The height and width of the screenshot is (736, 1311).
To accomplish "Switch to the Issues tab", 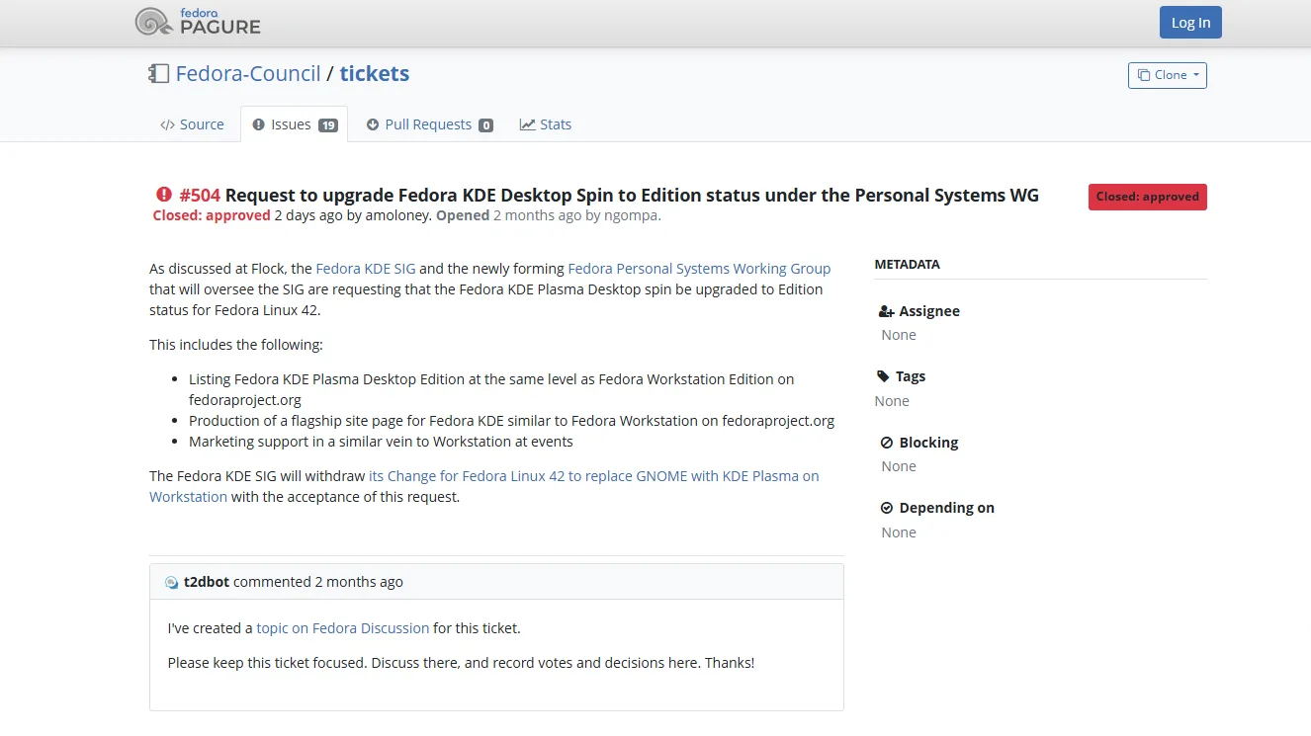I will 295,124.
